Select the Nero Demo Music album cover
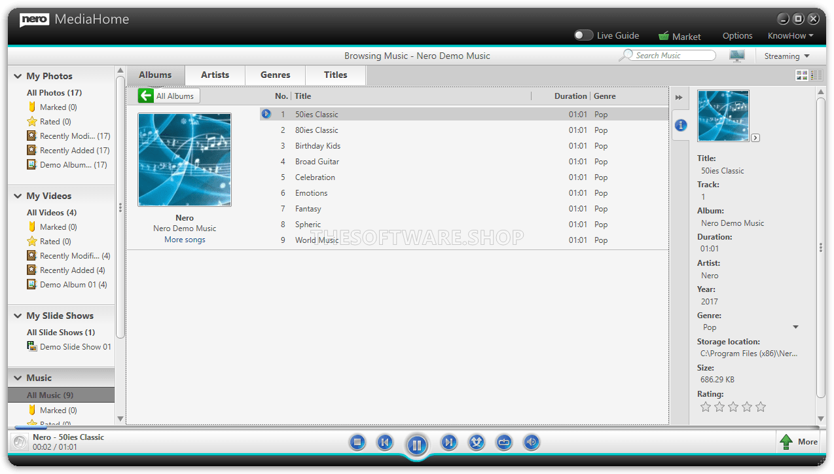The image size is (834, 474). 185,160
